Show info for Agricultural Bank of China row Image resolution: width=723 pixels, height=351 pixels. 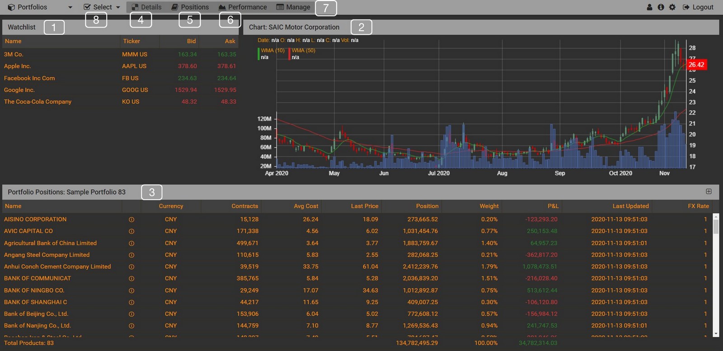click(x=131, y=243)
